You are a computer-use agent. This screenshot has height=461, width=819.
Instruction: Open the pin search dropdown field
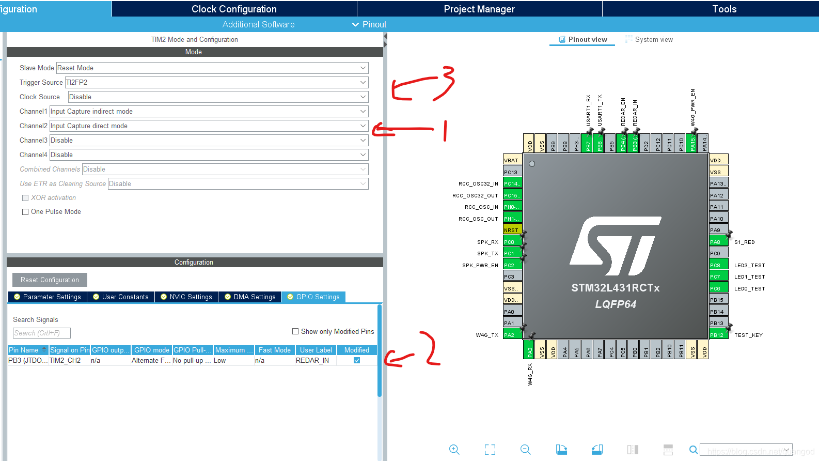coord(746,450)
